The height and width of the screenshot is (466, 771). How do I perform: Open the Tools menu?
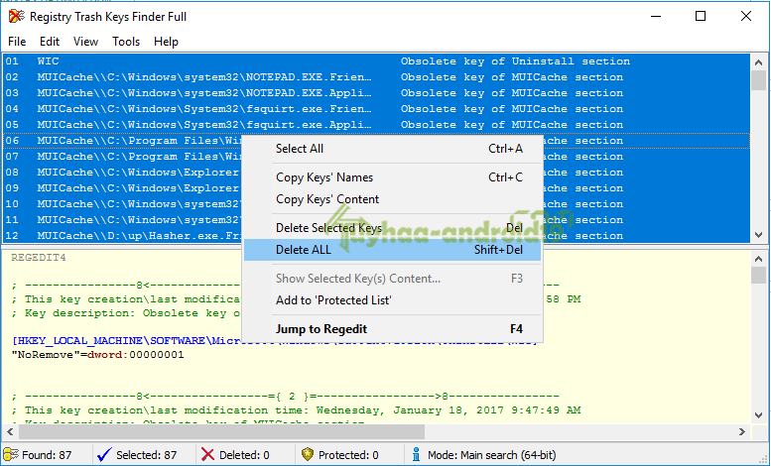point(126,42)
